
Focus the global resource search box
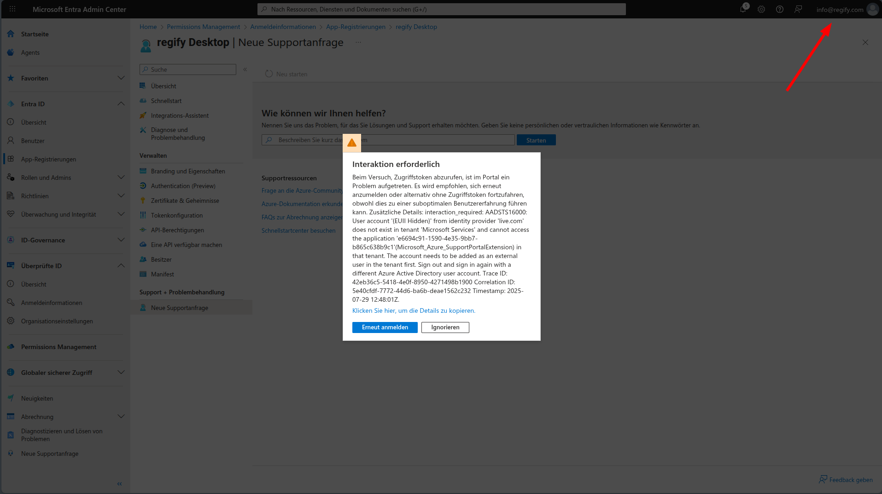[x=441, y=9]
